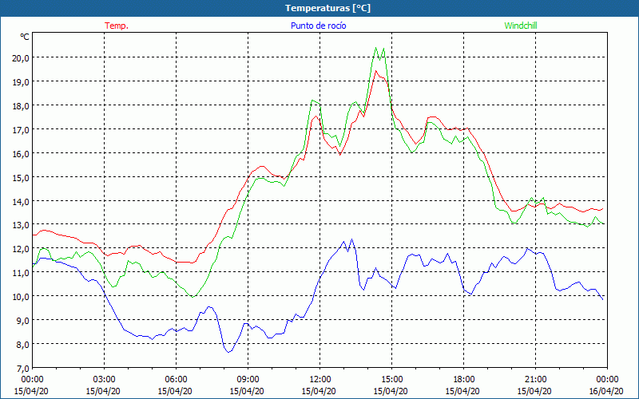
Task: Select the green 'Windchill' legend label
Action: tap(521, 26)
